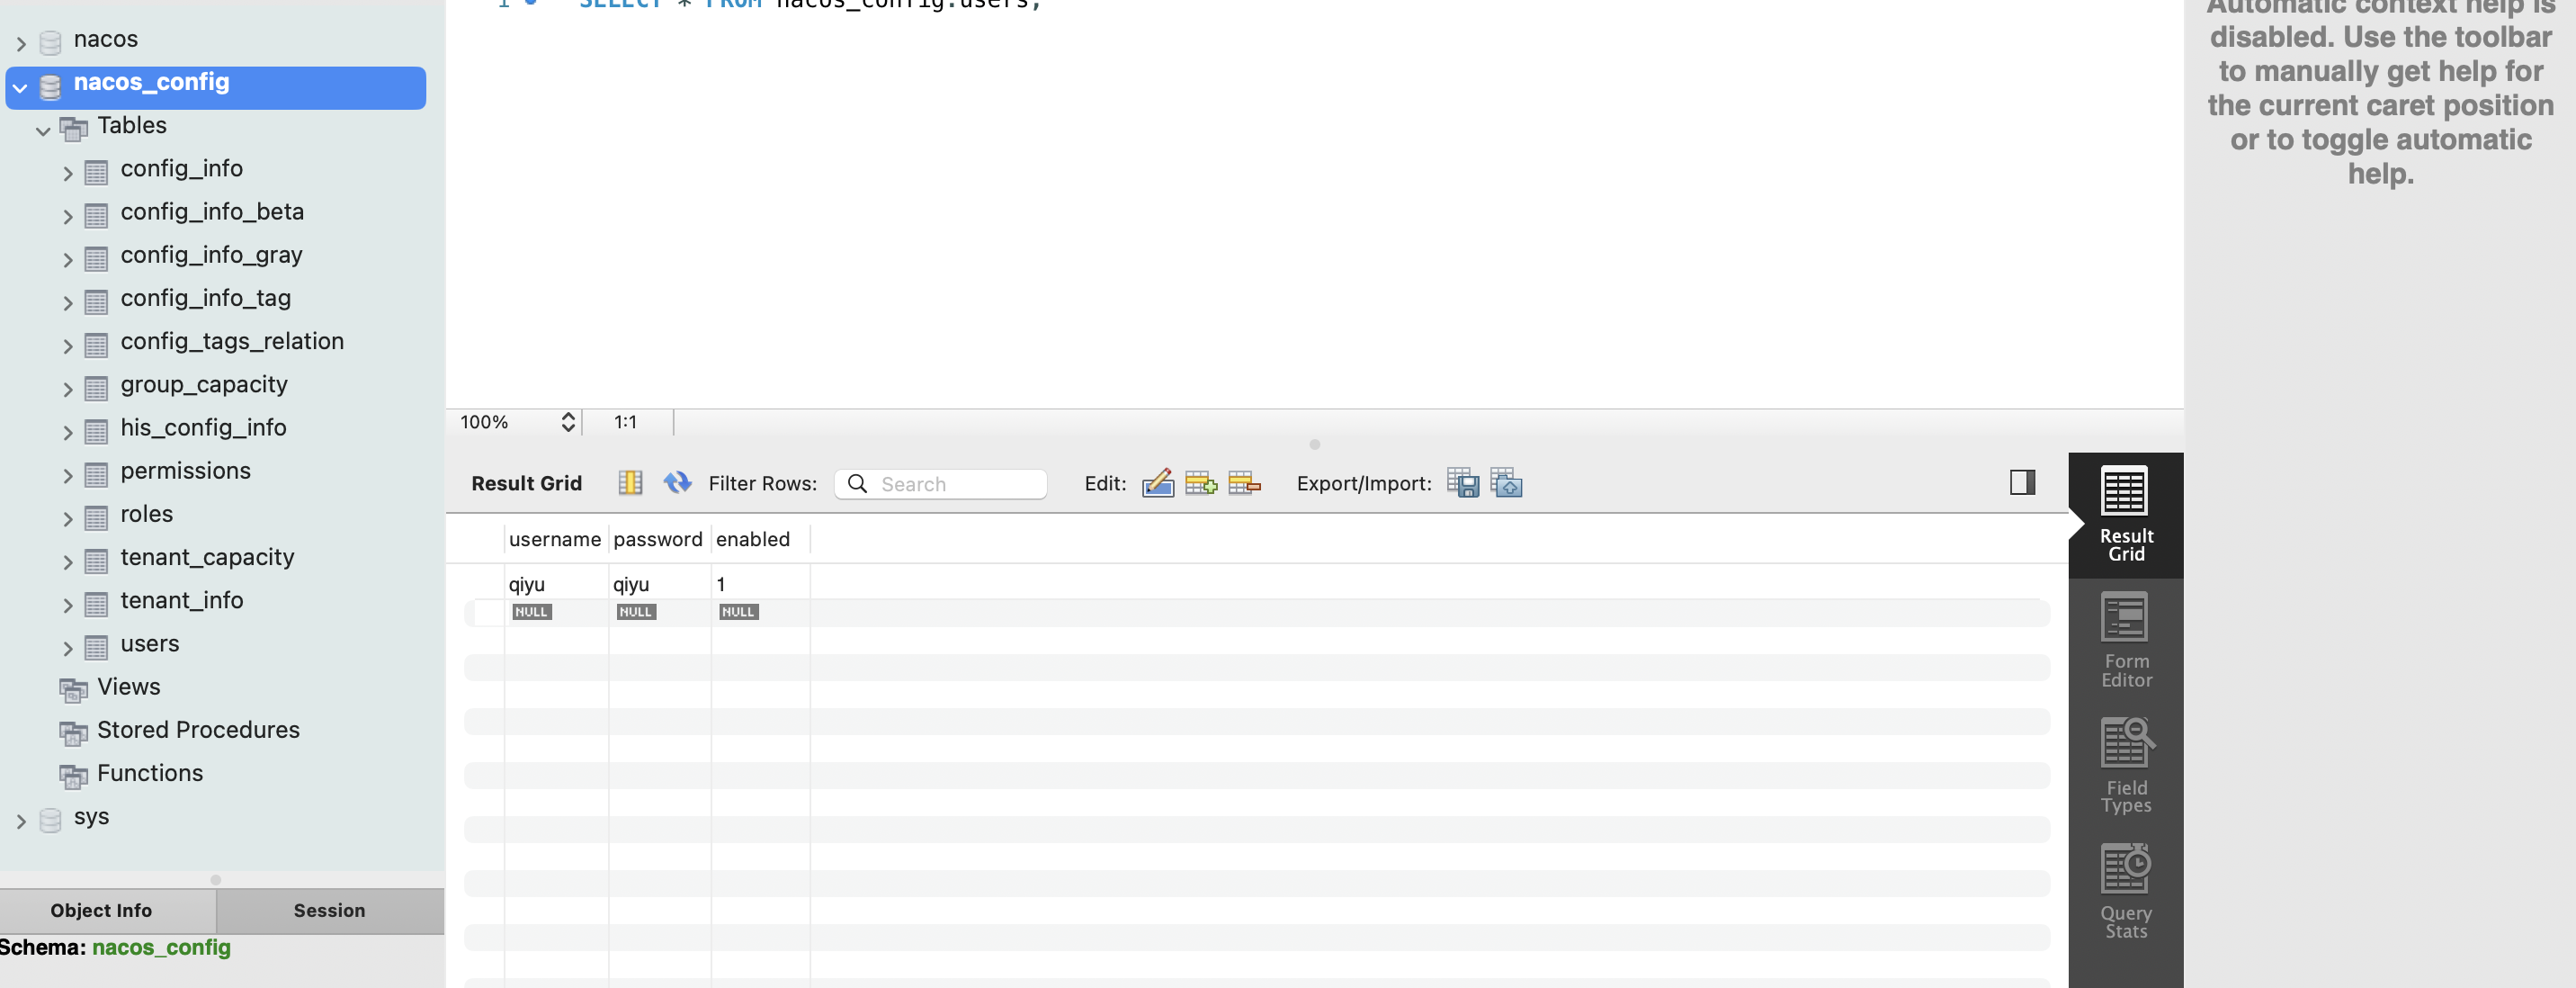
Task: Click the delete selected rows icon
Action: pos(1243,483)
